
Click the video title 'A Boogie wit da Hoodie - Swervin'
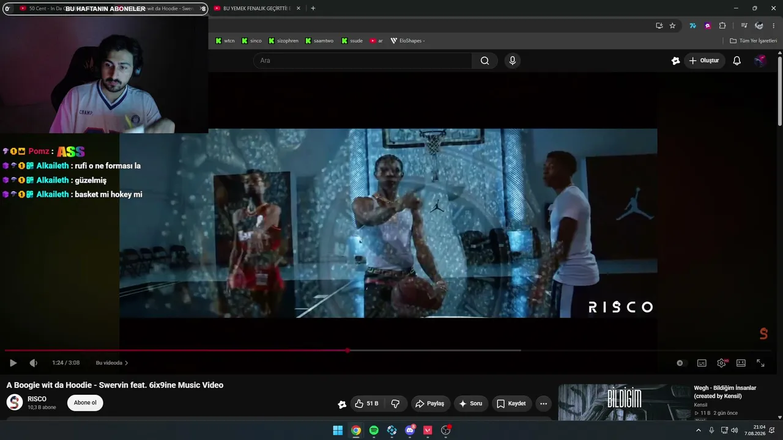115,385
